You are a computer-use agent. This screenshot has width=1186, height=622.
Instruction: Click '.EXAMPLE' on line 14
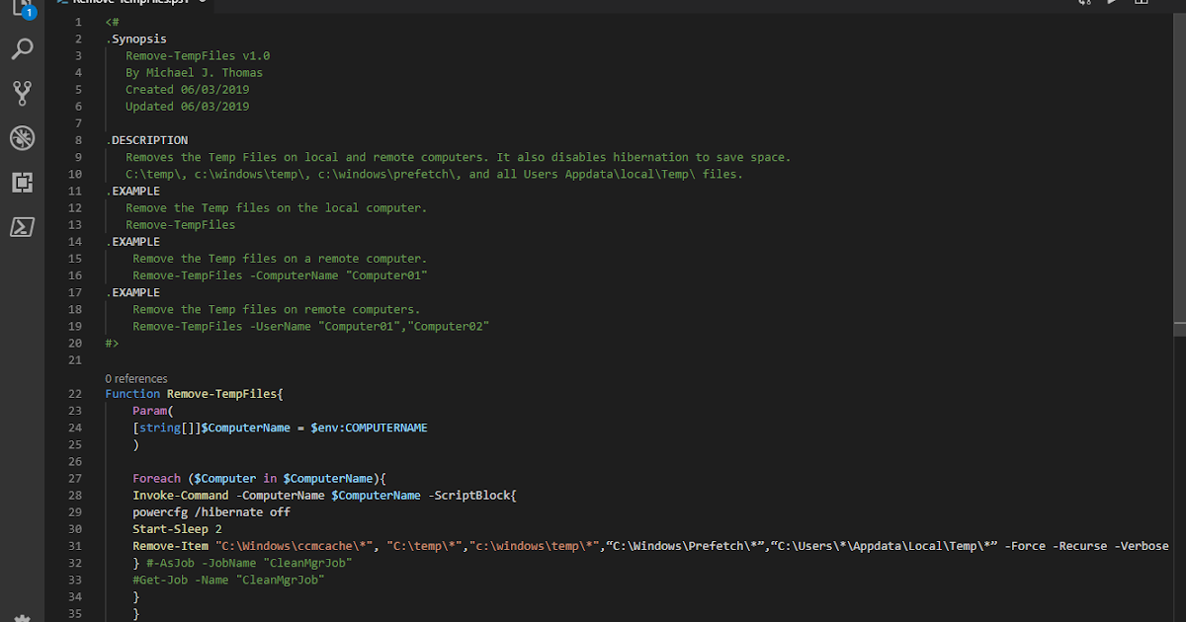point(132,242)
